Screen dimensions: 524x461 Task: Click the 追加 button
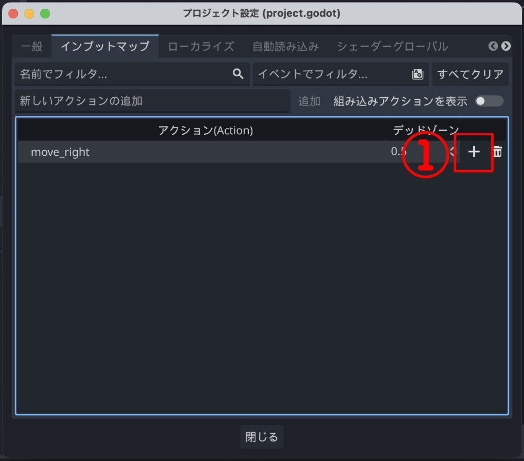click(x=310, y=101)
